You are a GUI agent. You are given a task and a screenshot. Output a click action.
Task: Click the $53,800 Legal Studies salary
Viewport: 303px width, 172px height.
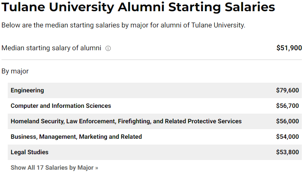point(288,152)
